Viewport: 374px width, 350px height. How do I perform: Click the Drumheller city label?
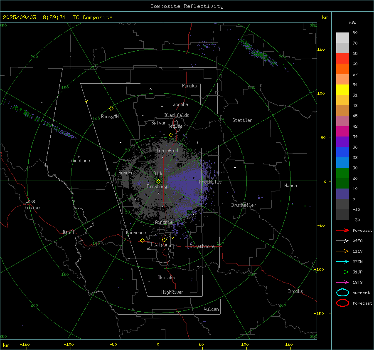pos(244,205)
